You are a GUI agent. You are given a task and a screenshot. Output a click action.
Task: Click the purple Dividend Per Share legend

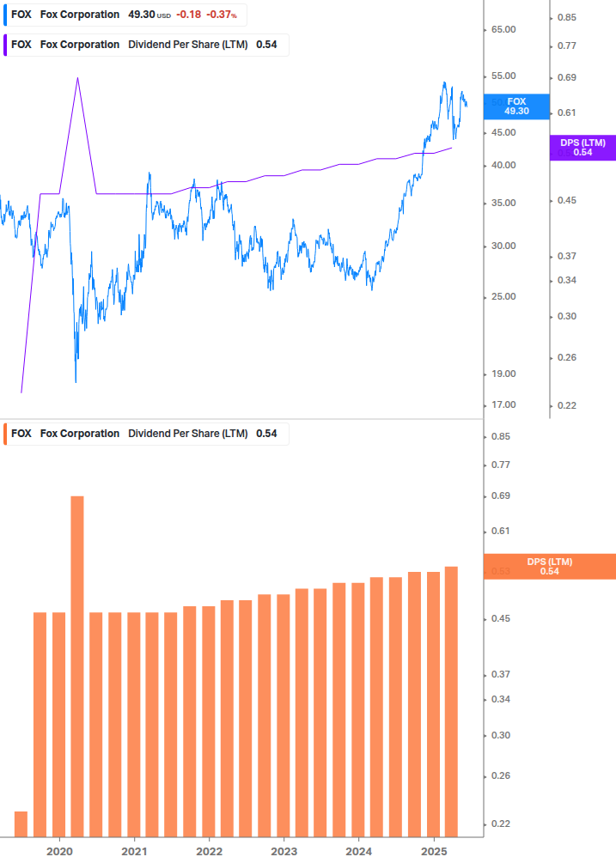pyautogui.click(x=146, y=46)
